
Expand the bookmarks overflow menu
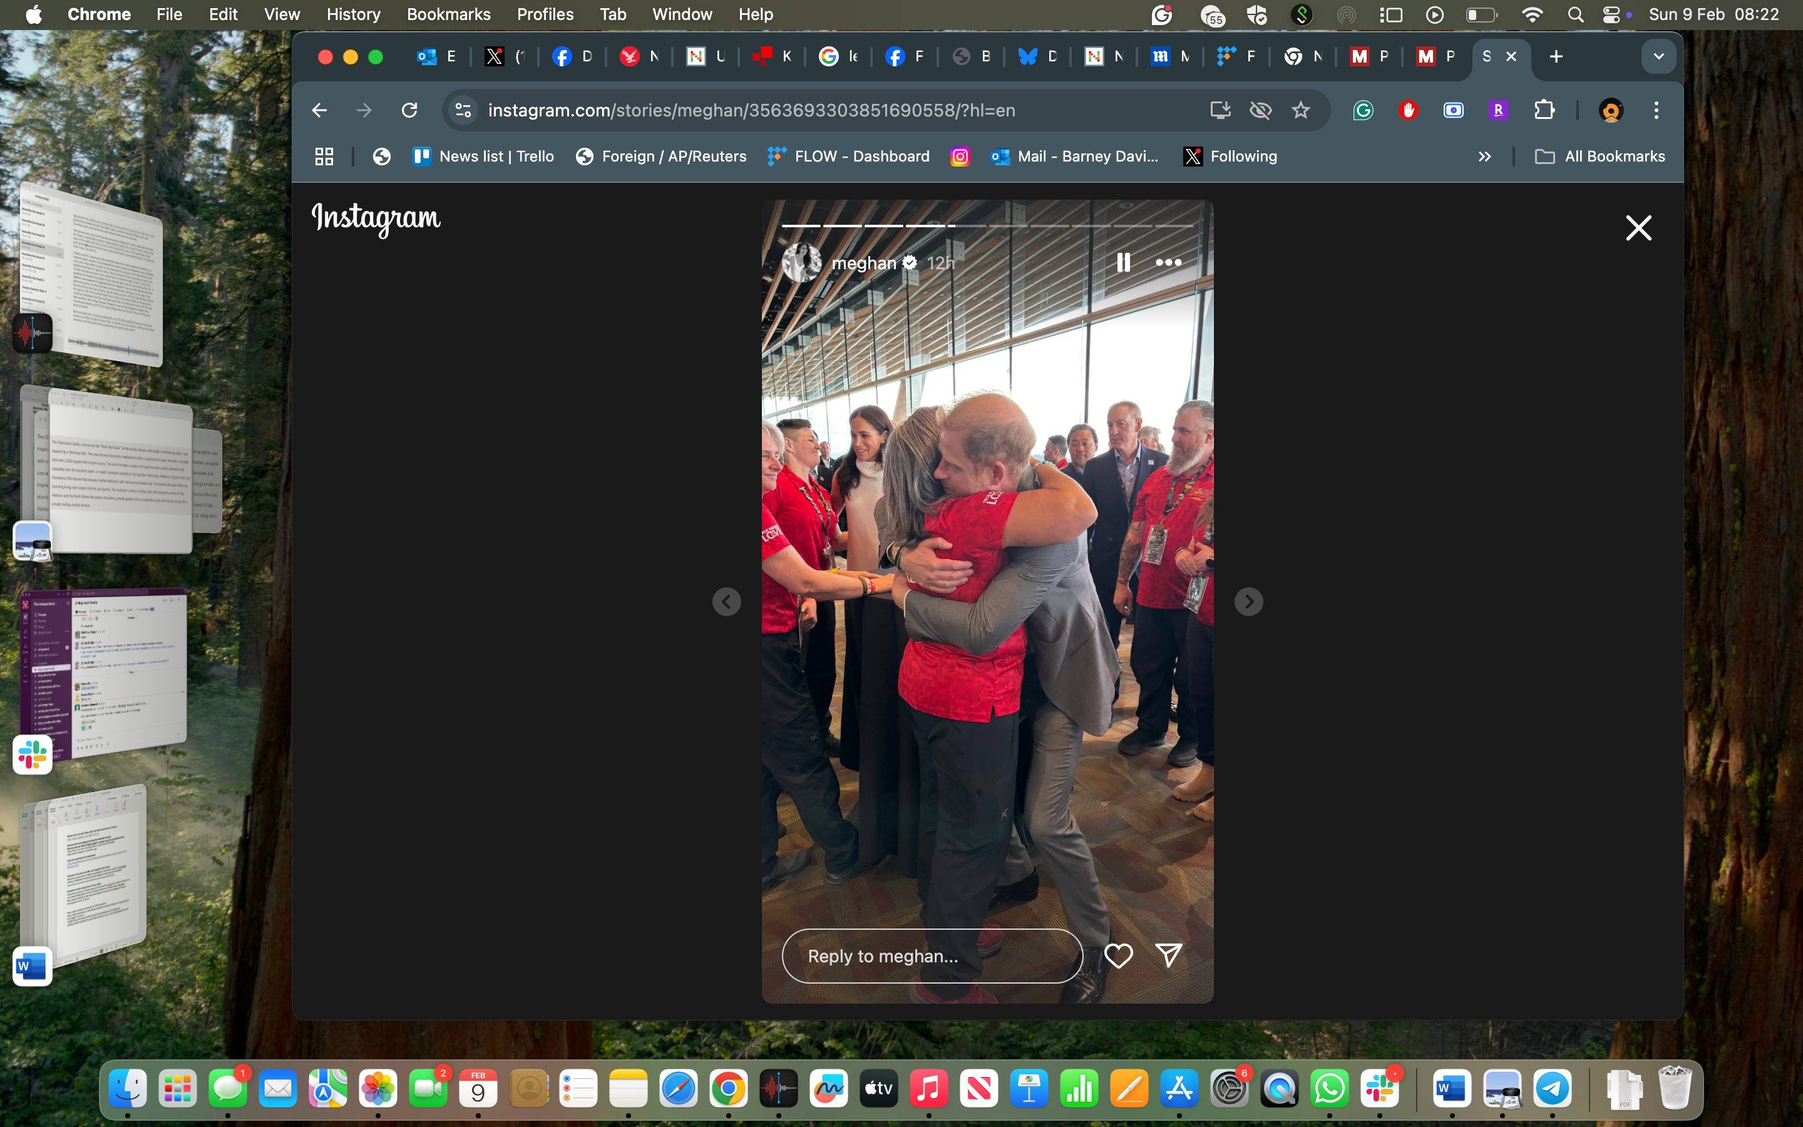pos(1486,156)
